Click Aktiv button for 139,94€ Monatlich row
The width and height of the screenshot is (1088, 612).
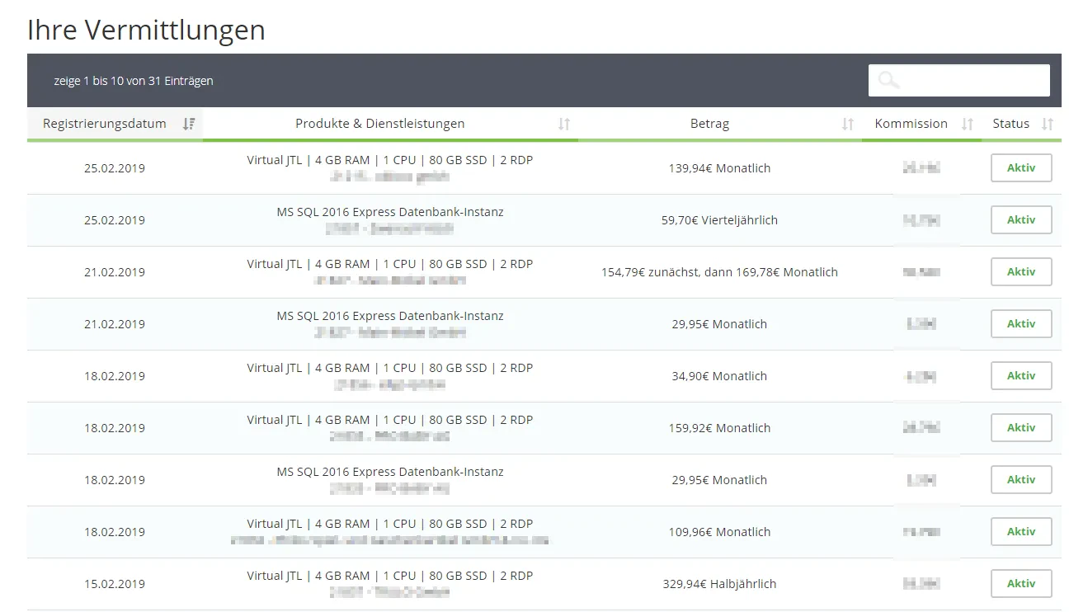point(1021,168)
